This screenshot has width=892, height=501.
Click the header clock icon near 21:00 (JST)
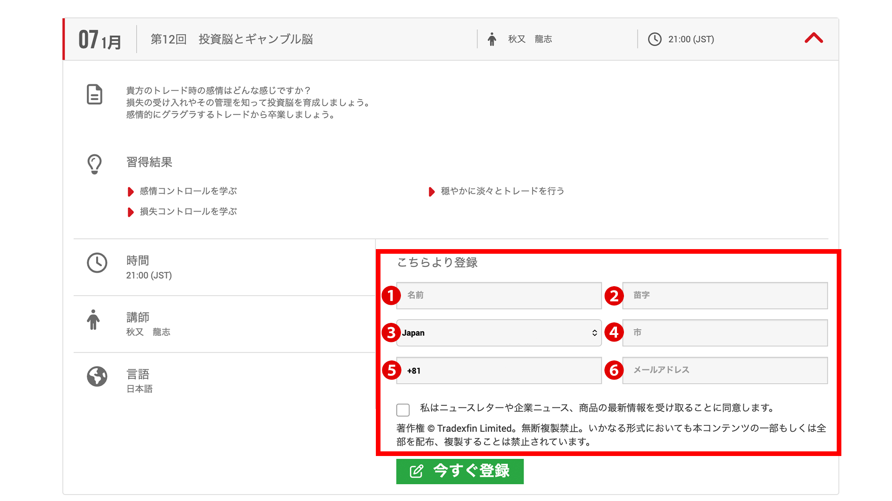[655, 39]
